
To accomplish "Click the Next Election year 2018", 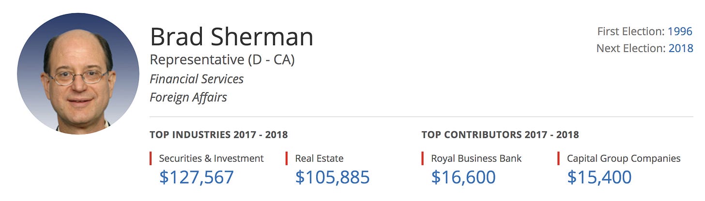I will point(681,48).
